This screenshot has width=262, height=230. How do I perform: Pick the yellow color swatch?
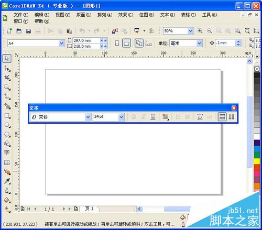tap(257, 161)
